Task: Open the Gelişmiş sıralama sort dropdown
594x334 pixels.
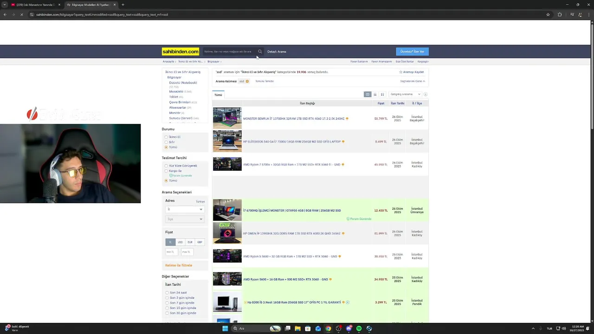Action: coord(405,94)
